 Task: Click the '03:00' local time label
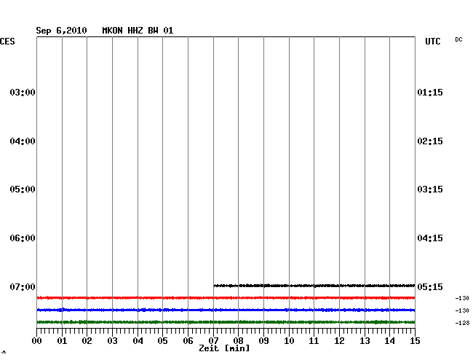[23, 92]
